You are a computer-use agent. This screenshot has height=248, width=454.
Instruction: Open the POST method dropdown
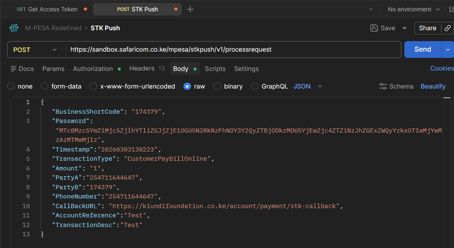click(35, 50)
